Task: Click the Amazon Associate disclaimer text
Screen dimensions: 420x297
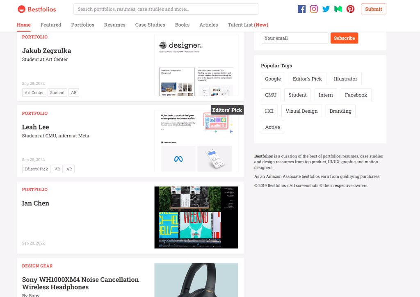Action: click(x=317, y=176)
